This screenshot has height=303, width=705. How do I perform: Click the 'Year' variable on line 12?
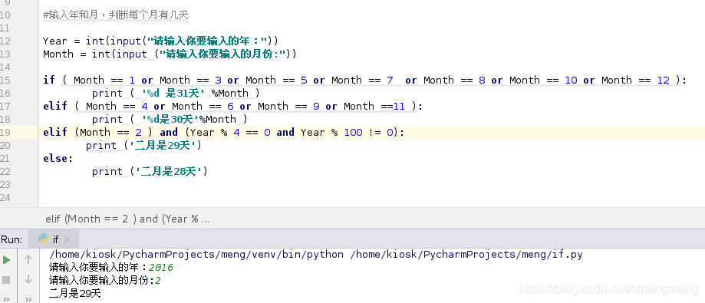pyautogui.click(x=55, y=41)
